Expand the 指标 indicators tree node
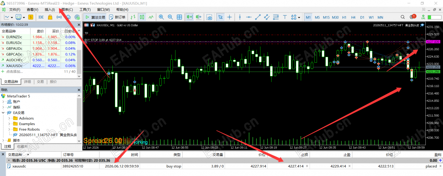The height and width of the screenshot is (176, 443). click(4, 107)
